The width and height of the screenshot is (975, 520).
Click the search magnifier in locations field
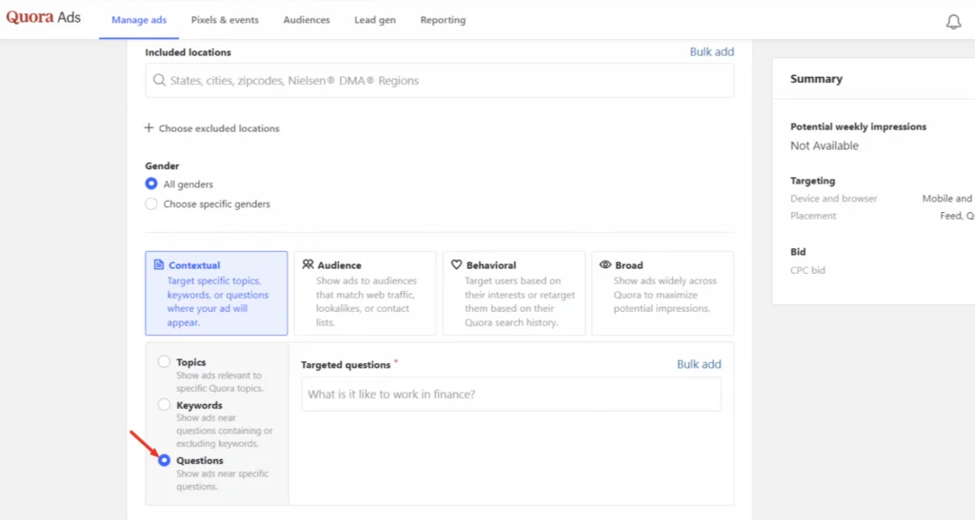159,81
